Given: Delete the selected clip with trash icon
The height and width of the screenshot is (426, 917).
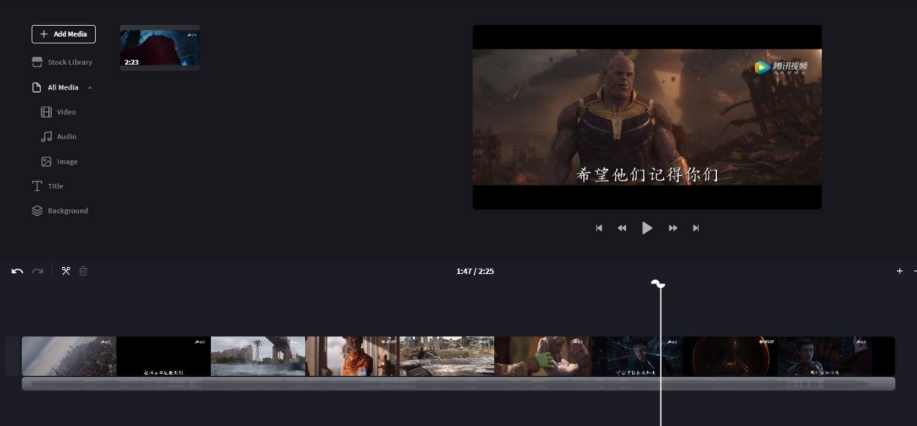Looking at the screenshot, I should coord(83,271).
